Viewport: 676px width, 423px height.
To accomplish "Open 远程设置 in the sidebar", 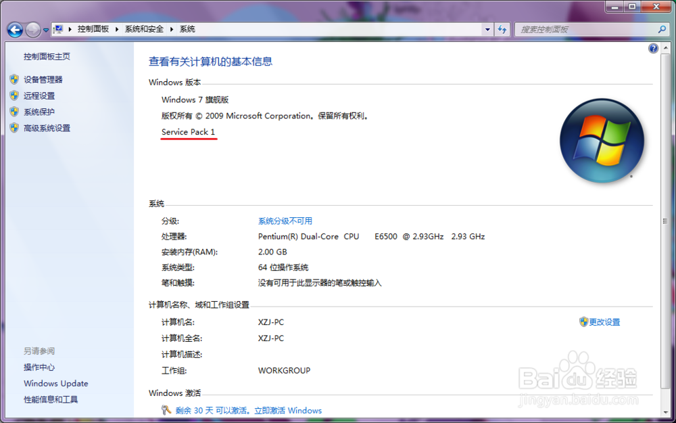I will click(x=39, y=96).
